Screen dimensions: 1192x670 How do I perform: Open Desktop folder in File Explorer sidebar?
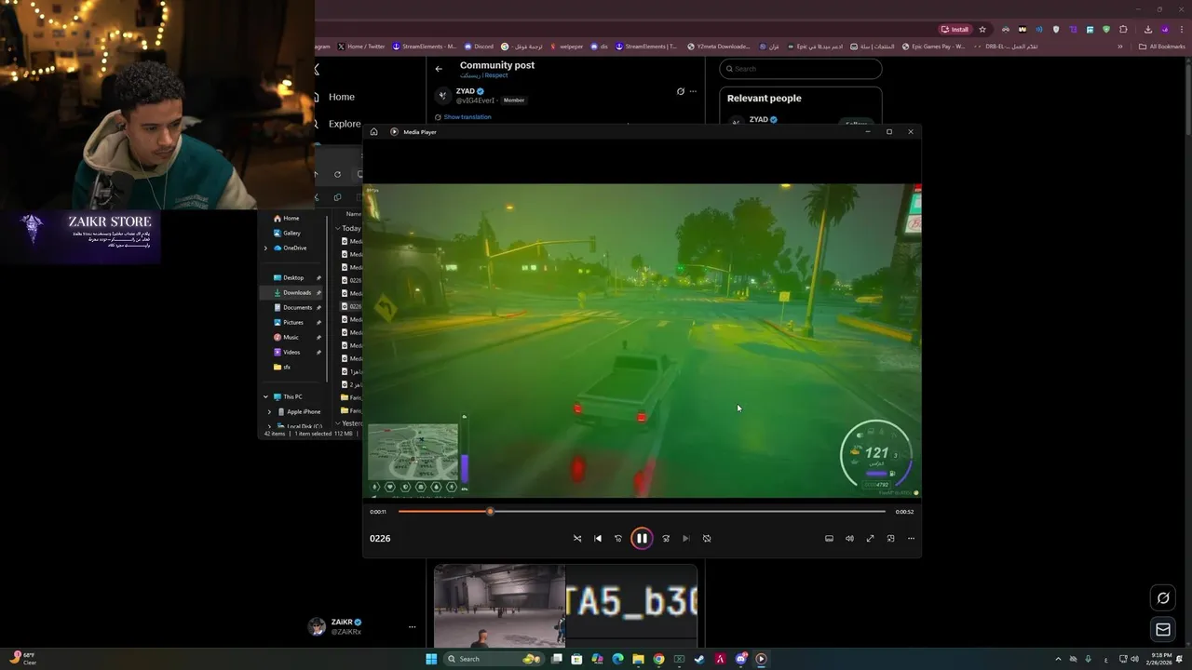pos(293,277)
